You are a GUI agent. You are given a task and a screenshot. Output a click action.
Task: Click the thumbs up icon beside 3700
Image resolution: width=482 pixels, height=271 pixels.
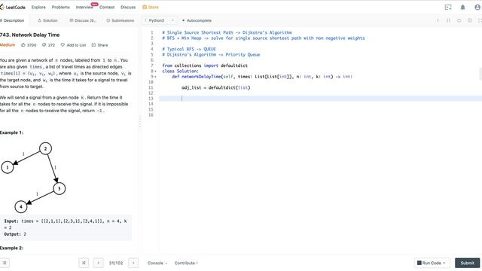pos(23,45)
